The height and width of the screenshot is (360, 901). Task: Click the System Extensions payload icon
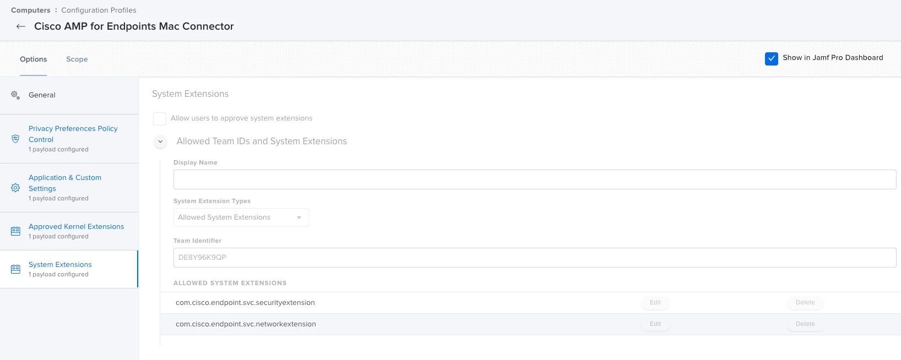[15, 269]
